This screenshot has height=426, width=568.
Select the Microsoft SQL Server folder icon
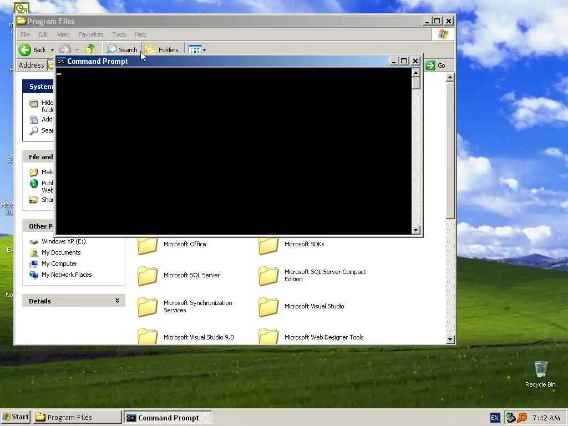[148, 276]
